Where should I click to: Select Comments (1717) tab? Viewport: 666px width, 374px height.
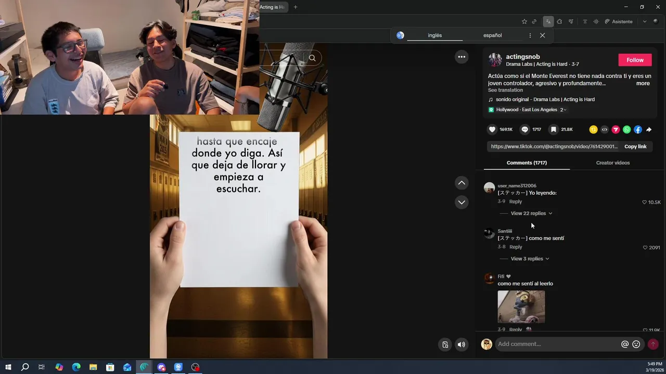pos(527,163)
